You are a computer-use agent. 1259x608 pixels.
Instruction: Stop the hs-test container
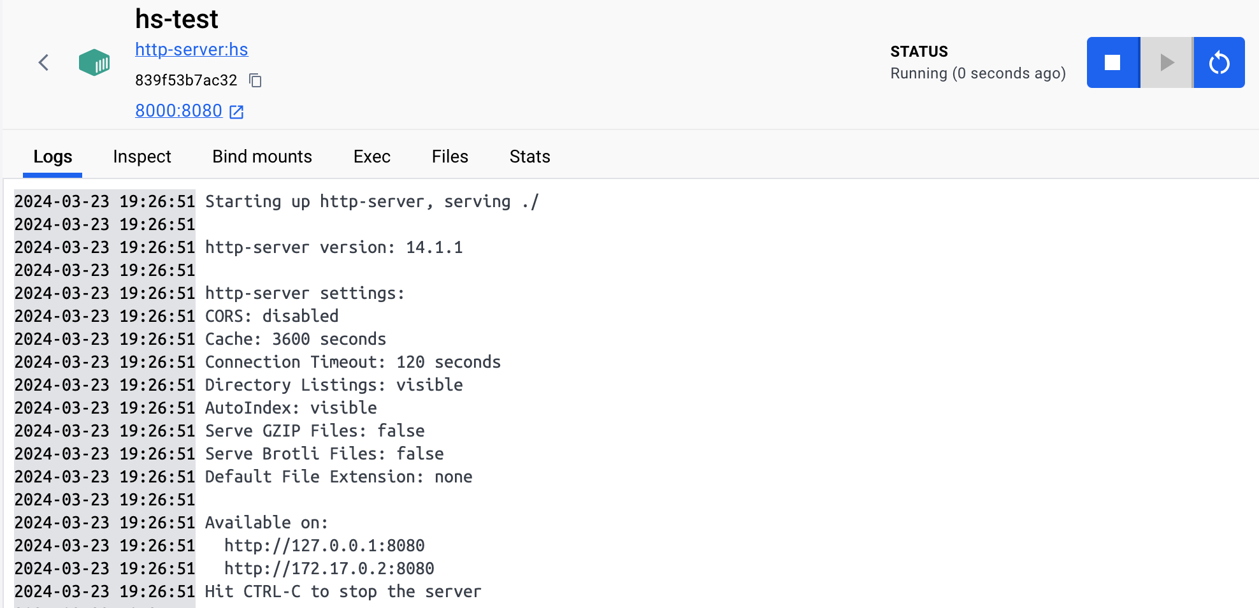pos(1112,62)
